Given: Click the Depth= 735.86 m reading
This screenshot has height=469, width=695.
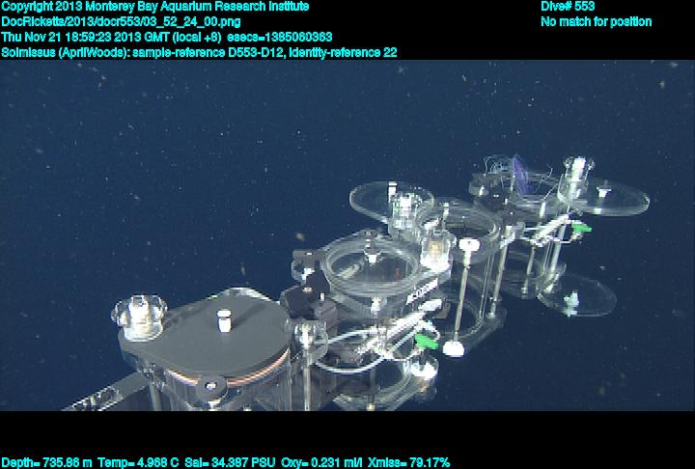Looking at the screenshot, I should (46, 463).
